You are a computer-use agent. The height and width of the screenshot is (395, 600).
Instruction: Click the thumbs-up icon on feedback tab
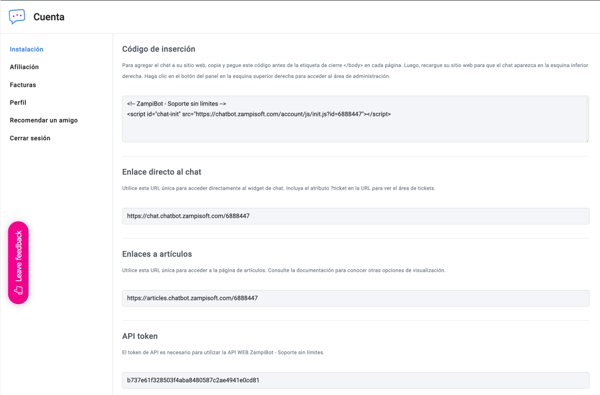pyautogui.click(x=19, y=290)
